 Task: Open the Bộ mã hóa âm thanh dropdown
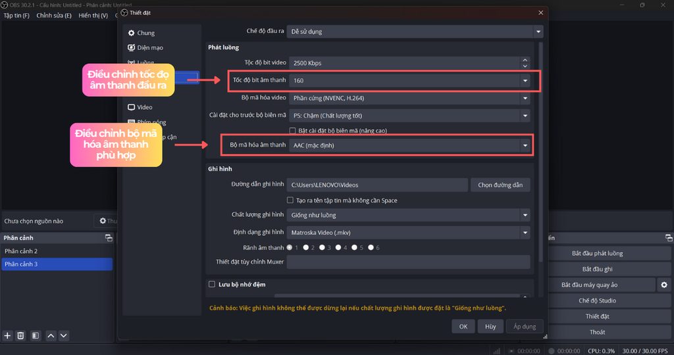tap(409, 145)
